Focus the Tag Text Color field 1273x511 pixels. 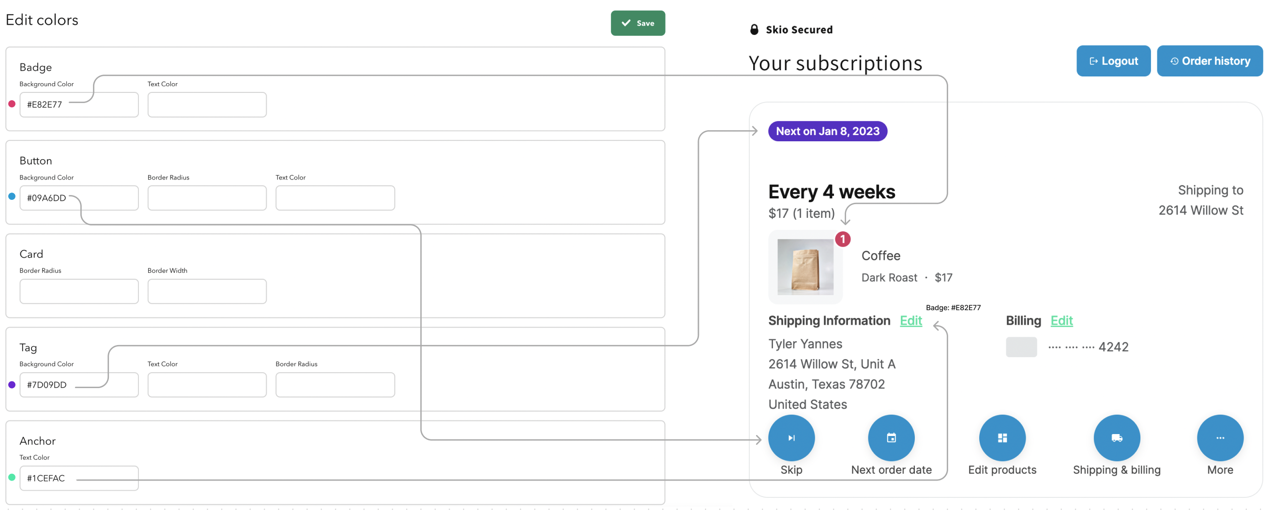[207, 385]
